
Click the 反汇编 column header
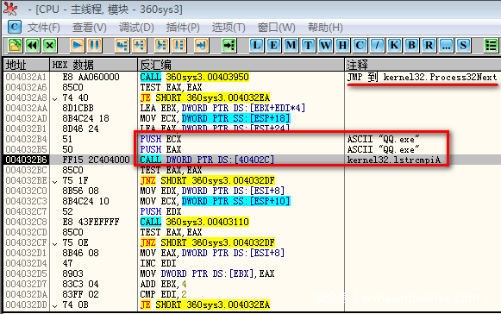pyautogui.click(x=241, y=65)
